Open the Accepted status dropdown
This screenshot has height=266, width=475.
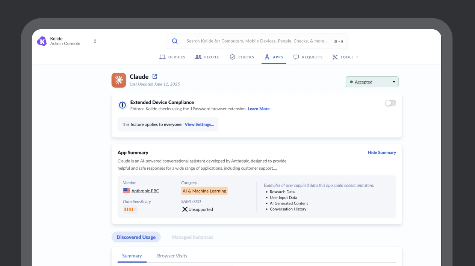point(372,82)
